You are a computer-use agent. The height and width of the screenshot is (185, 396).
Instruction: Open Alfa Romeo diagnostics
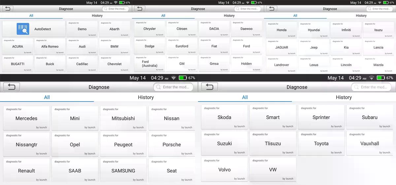(50, 46)
